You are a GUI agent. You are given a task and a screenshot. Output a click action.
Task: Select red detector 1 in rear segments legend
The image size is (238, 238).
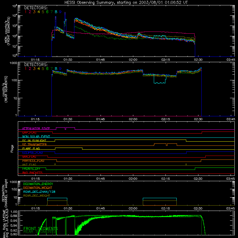(26, 69)
